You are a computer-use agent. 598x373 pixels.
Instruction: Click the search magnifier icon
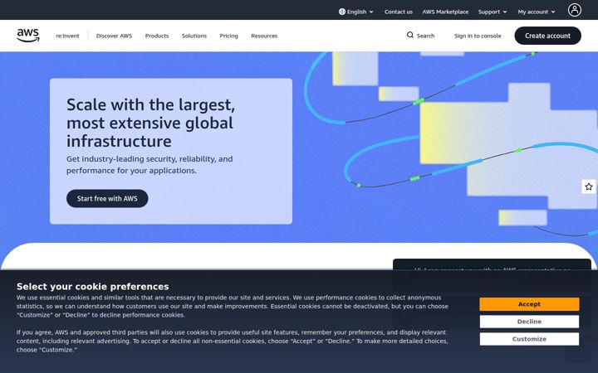tap(410, 35)
